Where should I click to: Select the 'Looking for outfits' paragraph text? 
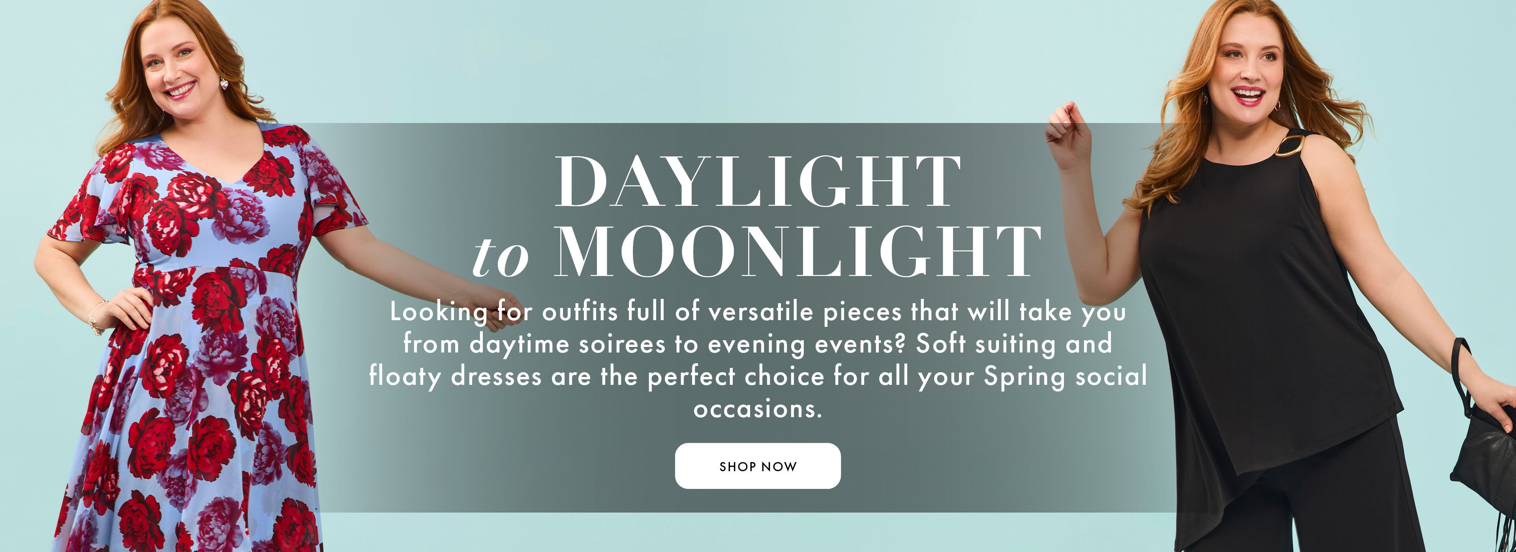pos(758,360)
